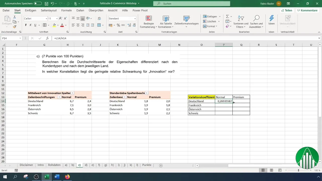This screenshot has height=181, width=322.
Task: Toggle normal view button in status bar
Action: pos(263,170)
